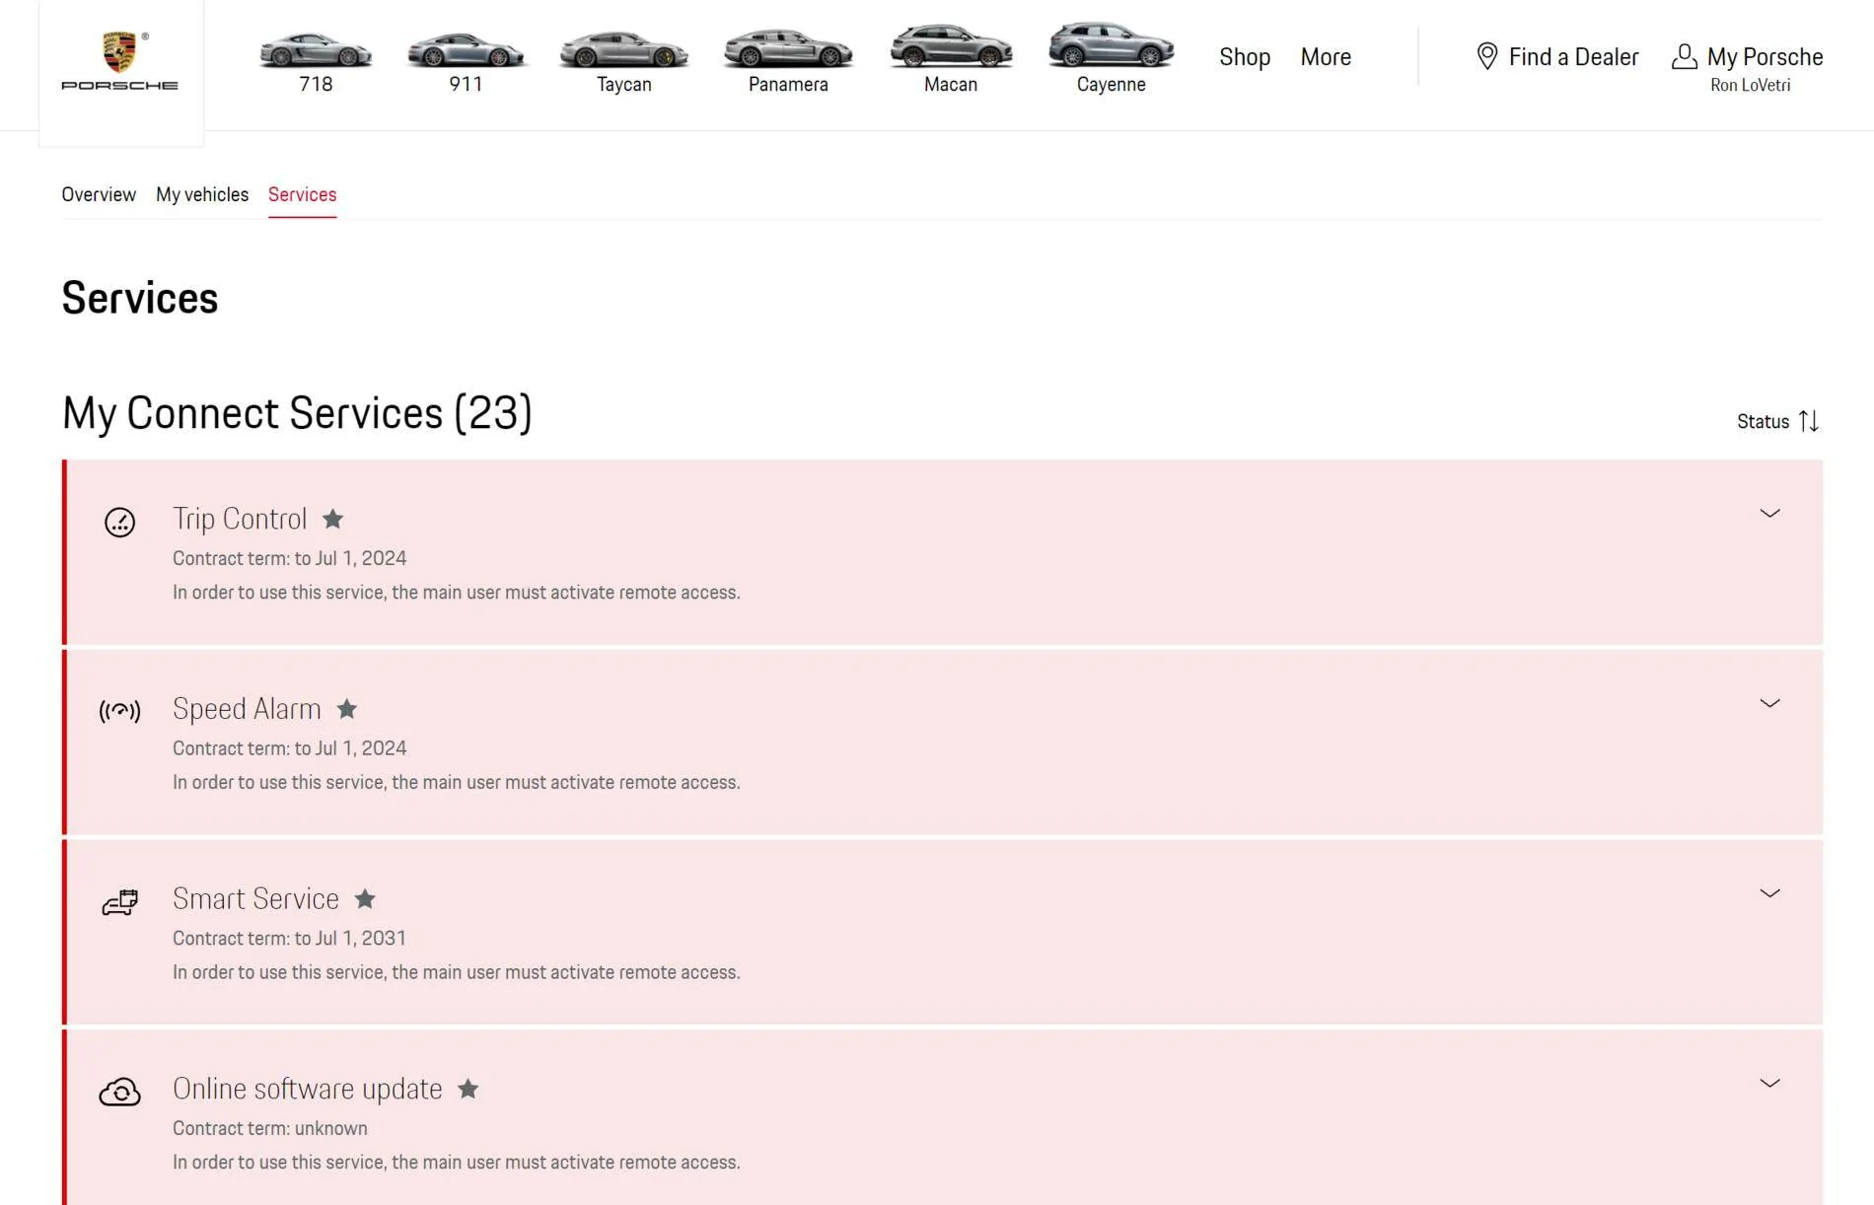Select the Taycan model image
The height and width of the screenshot is (1205, 1874).
point(623,49)
